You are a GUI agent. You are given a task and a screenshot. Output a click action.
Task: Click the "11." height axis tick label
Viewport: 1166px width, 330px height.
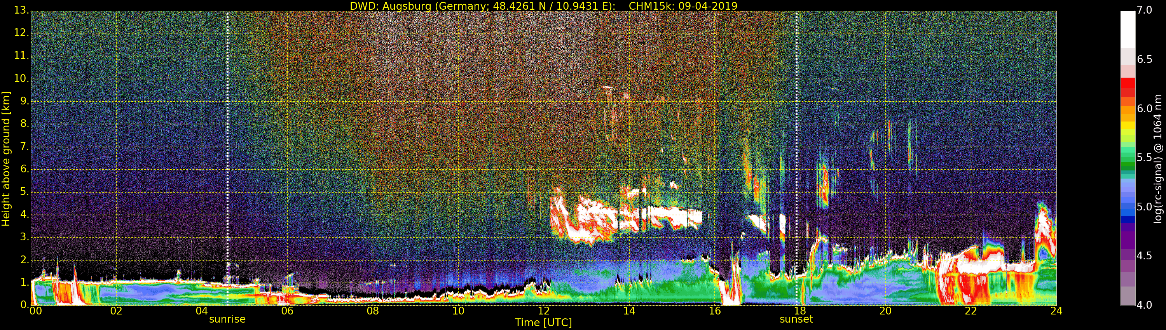[21, 56]
